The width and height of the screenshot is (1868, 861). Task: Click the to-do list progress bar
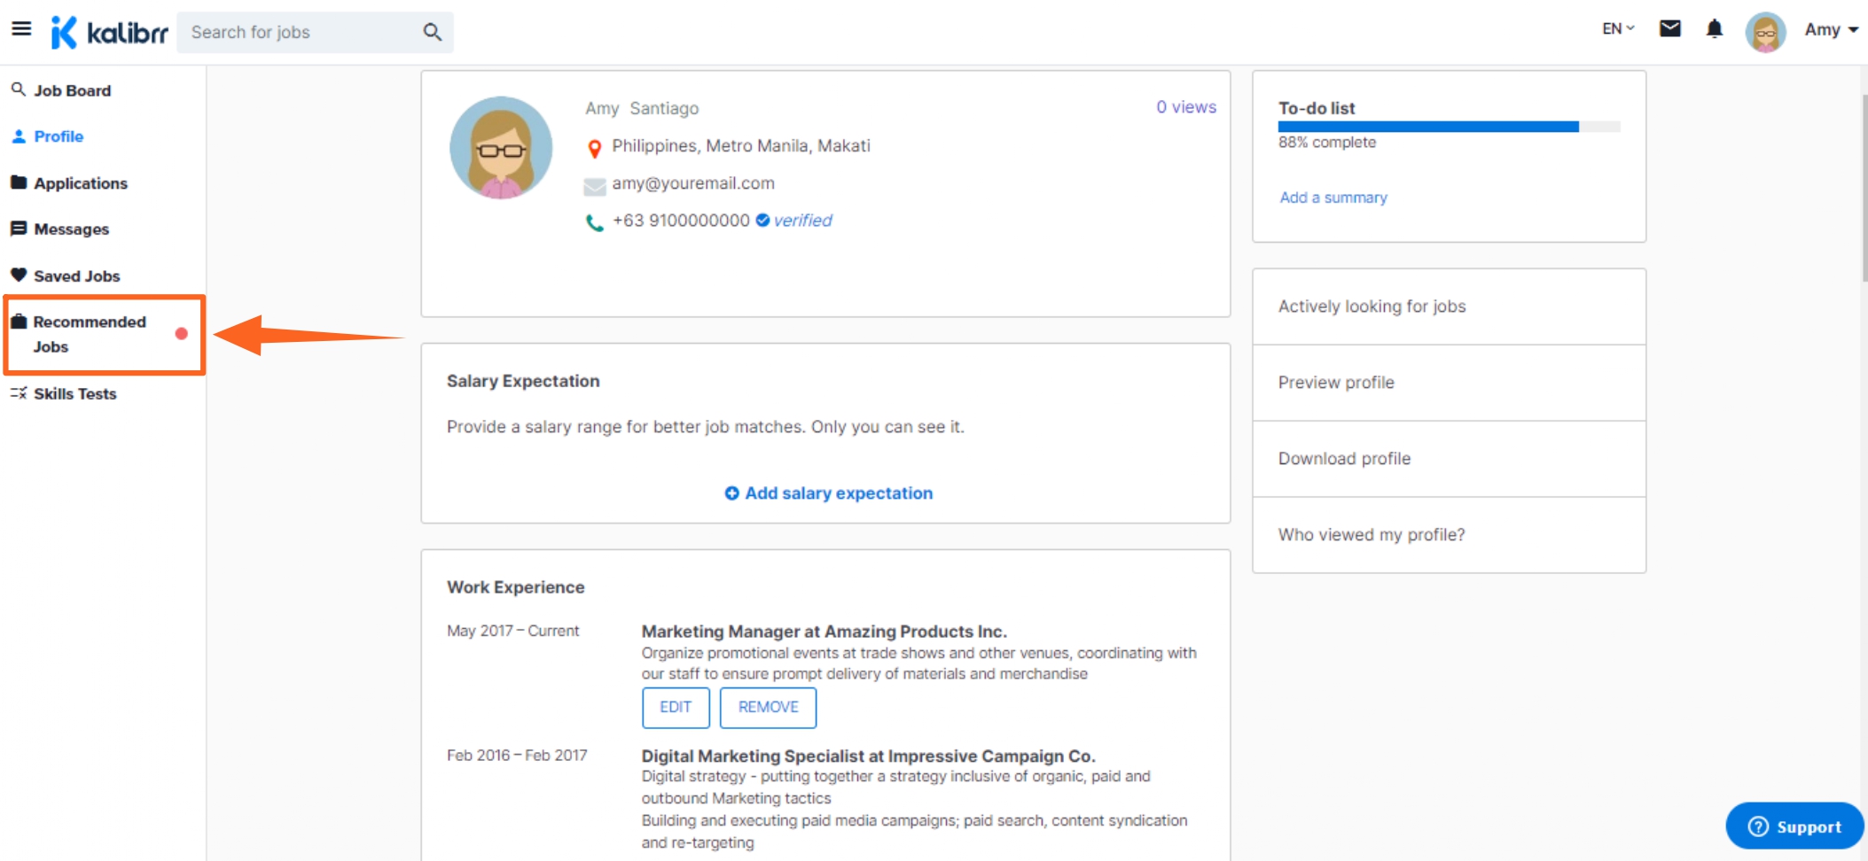click(x=1448, y=127)
